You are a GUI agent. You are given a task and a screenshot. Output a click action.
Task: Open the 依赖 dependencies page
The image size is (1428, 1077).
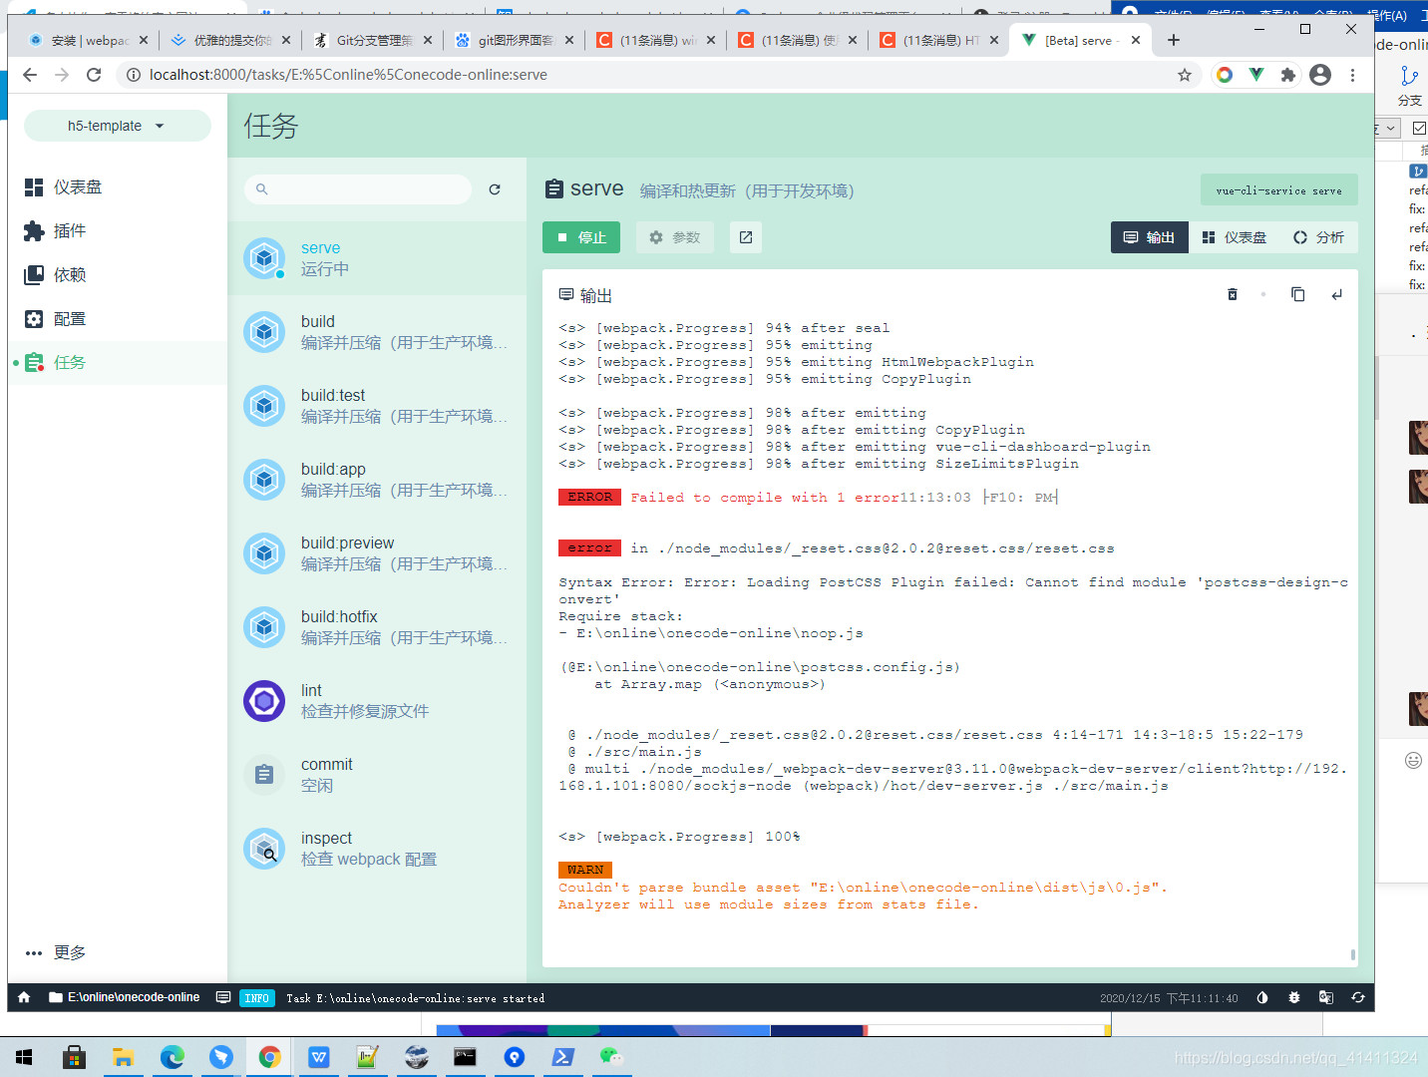118,274
